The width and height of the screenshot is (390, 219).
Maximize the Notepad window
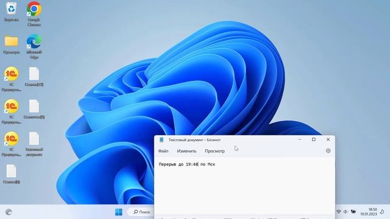point(314,139)
